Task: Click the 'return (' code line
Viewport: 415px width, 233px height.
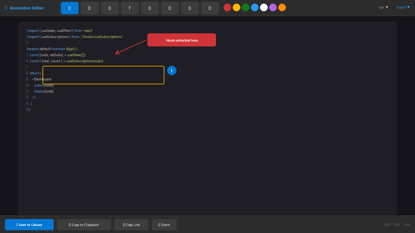Action: pyautogui.click(x=36, y=73)
